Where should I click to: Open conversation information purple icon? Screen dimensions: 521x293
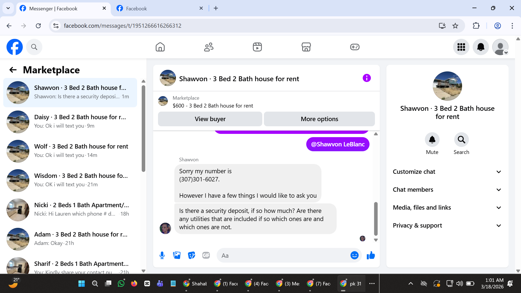click(367, 78)
